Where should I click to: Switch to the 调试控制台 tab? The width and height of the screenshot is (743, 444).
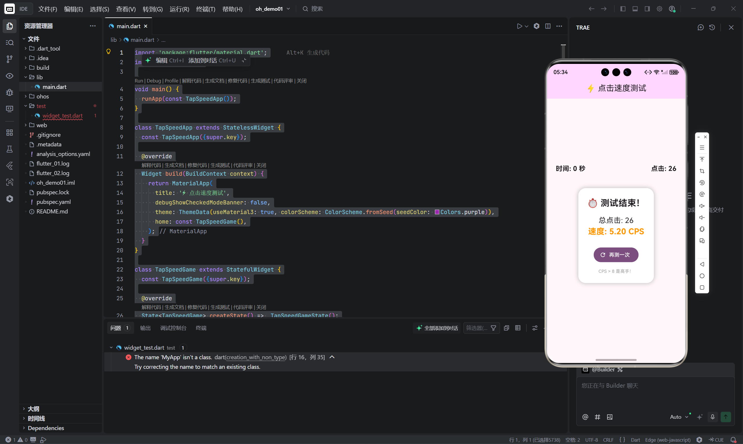click(x=173, y=328)
